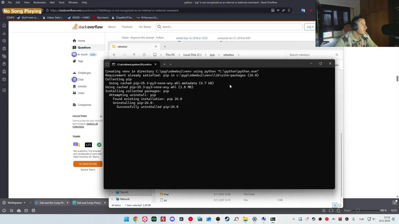Click 'pyp' in the File Explorer breadcrumb

[212, 55]
